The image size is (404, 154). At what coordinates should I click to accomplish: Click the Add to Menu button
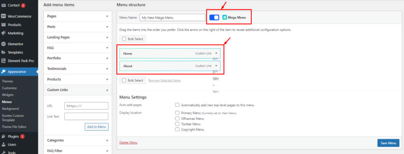click(x=97, y=127)
